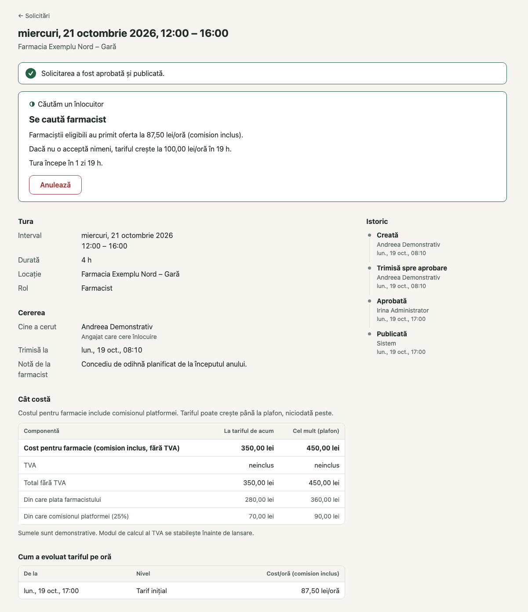Click the Trimisă la value in the Cererea section
Screen dimensions: 528x612
(x=112, y=350)
